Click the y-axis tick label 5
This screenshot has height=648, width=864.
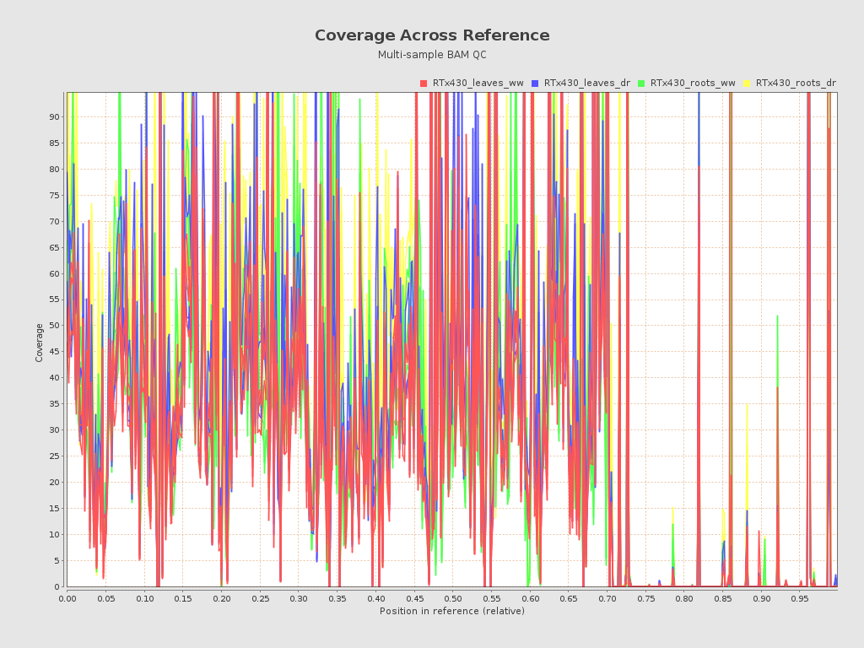pos(57,561)
